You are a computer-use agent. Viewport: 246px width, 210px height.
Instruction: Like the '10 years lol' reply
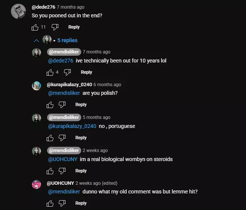pyautogui.click(x=50, y=72)
